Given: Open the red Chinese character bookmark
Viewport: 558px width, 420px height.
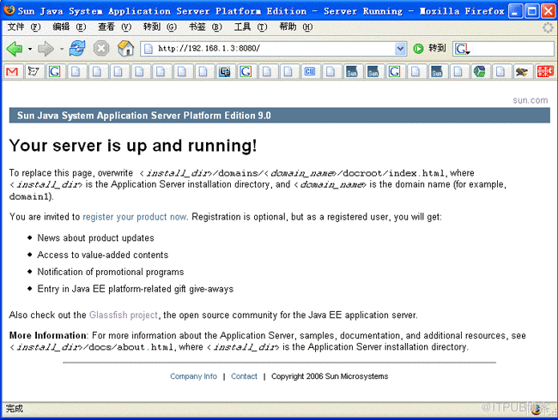Looking at the screenshot, I should pyautogui.click(x=545, y=72).
